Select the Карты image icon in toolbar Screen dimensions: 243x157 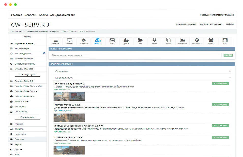pos(112,41)
